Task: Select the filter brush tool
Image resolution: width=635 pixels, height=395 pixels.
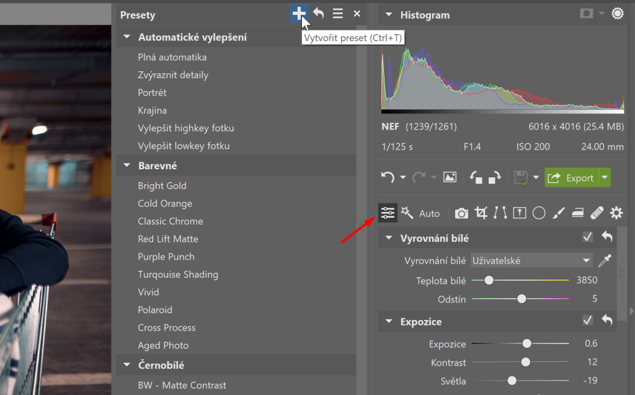Action: (x=559, y=213)
